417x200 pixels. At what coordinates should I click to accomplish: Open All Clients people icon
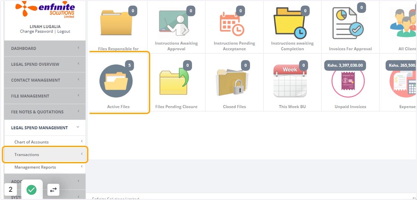tap(403, 23)
